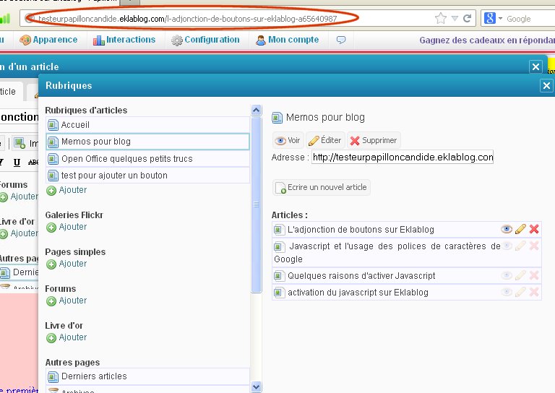
Task: Delete the Quelques raisons d'activer Javascript article
Action: pyautogui.click(x=534, y=275)
